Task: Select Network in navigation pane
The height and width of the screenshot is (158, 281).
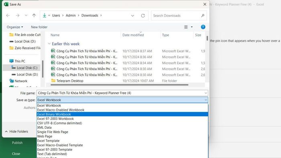Action: click(18, 81)
